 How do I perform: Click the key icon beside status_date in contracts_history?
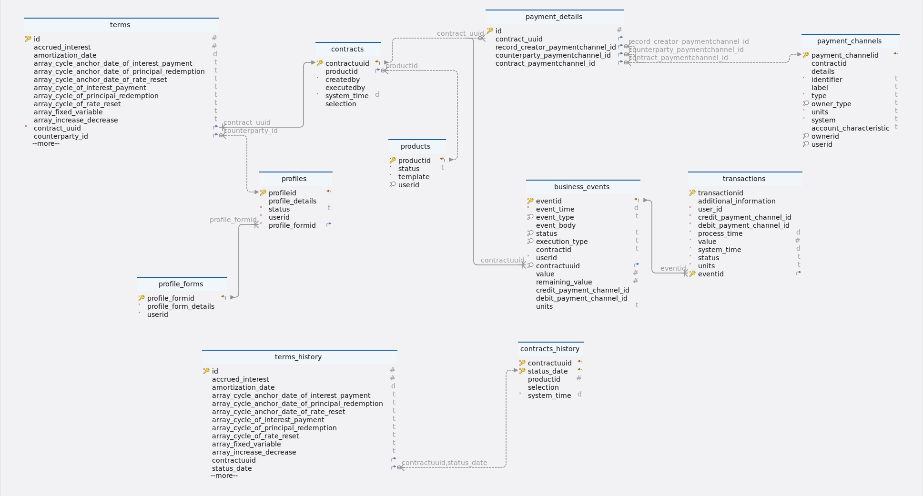(522, 371)
